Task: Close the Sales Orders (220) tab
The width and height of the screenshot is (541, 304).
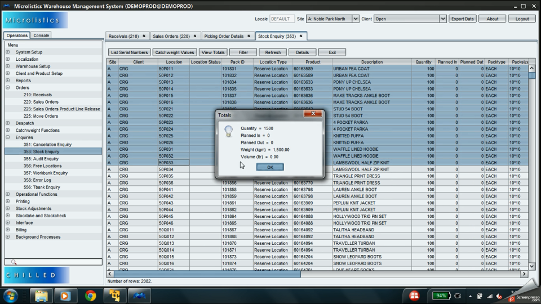Action: pyautogui.click(x=195, y=36)
